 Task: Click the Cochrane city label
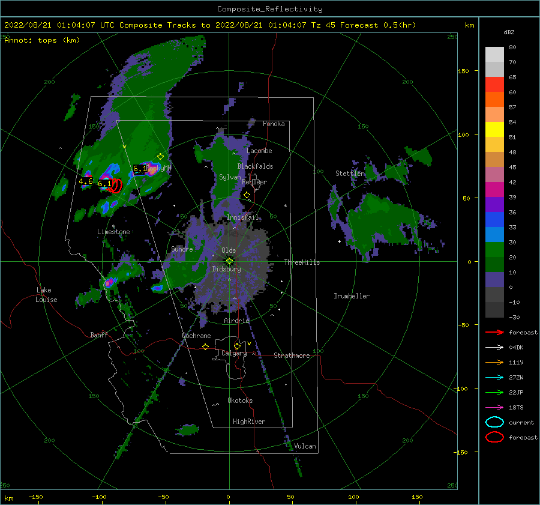pos(196,336)
